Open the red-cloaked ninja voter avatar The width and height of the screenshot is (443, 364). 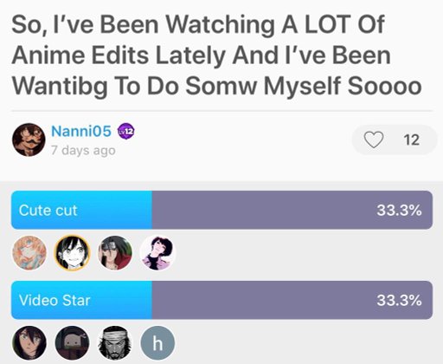[x=115, y=253]
